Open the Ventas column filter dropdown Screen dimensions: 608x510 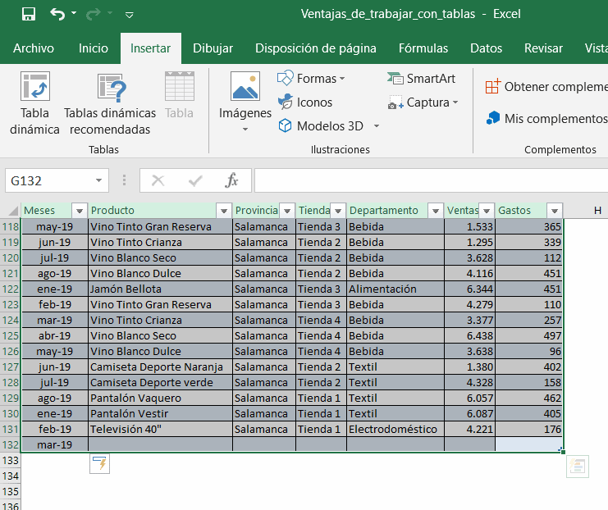(487, 211)
